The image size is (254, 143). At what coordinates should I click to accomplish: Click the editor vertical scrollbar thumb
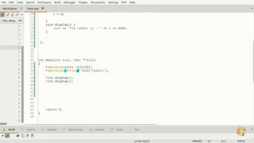click(x=253, y=62)
